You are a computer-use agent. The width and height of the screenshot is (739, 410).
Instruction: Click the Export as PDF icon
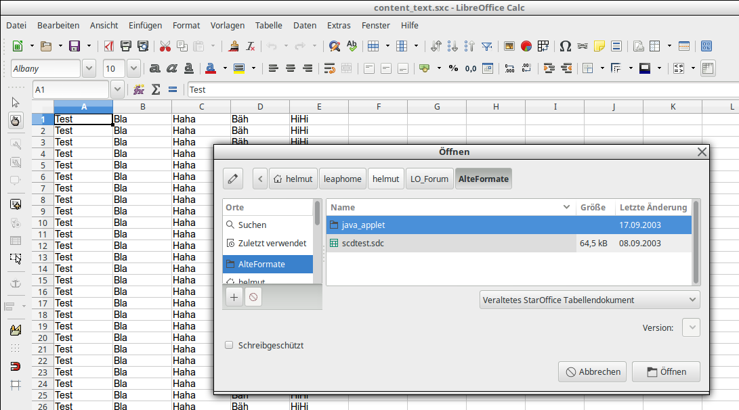pyautogui.click(x=108, y=46)
